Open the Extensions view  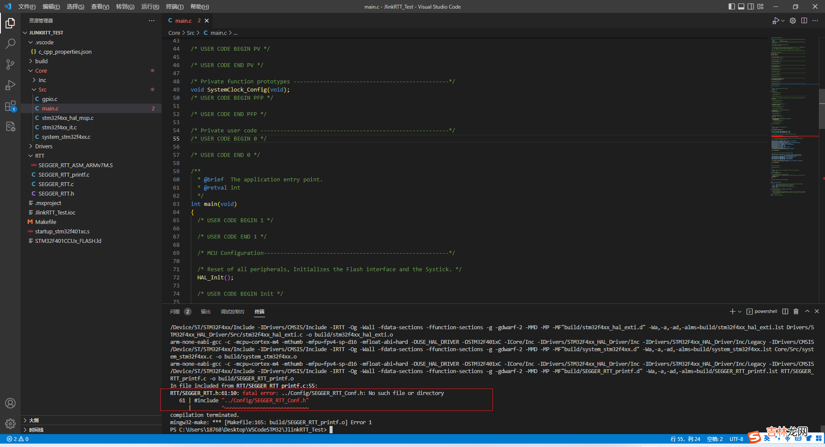tap(10, 106)
